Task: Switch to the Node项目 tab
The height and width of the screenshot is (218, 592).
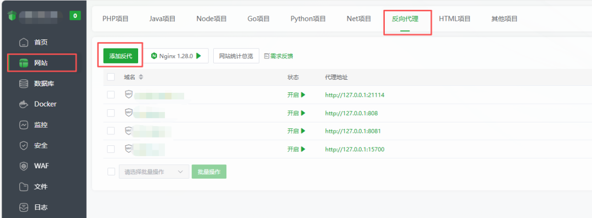Action: (x=212, y=19)
